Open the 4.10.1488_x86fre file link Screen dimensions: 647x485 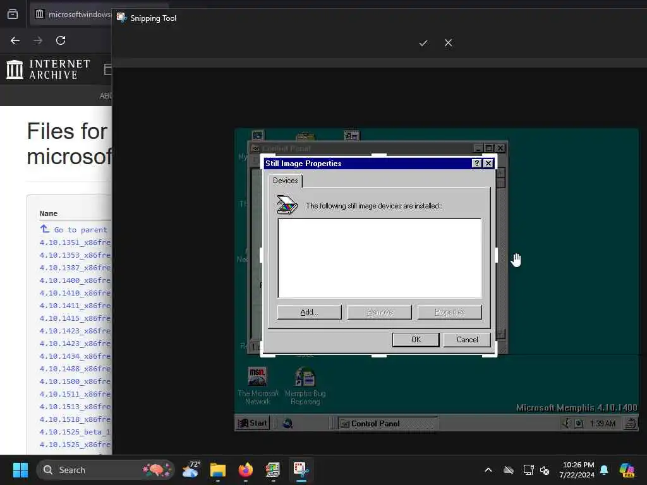pyautogui.click(x=76, y=369)
